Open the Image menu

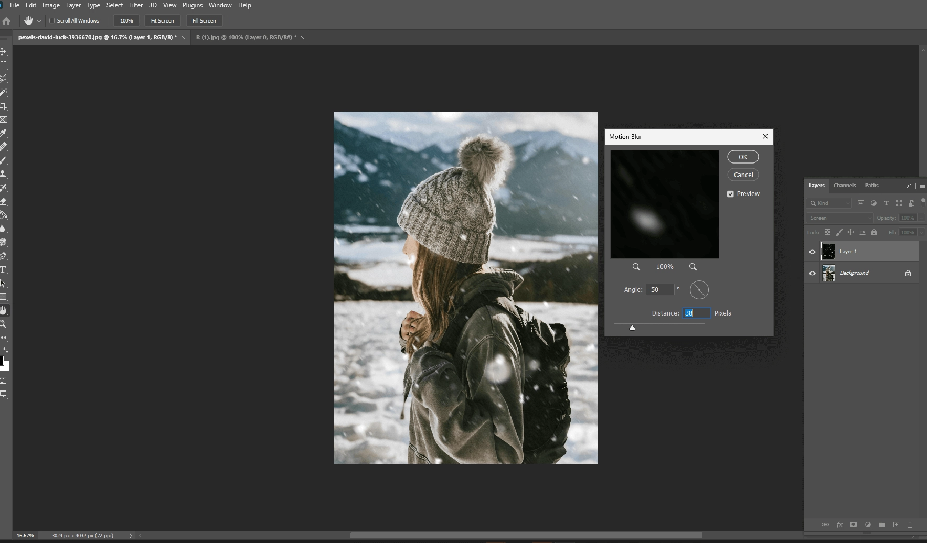(51, 5)
